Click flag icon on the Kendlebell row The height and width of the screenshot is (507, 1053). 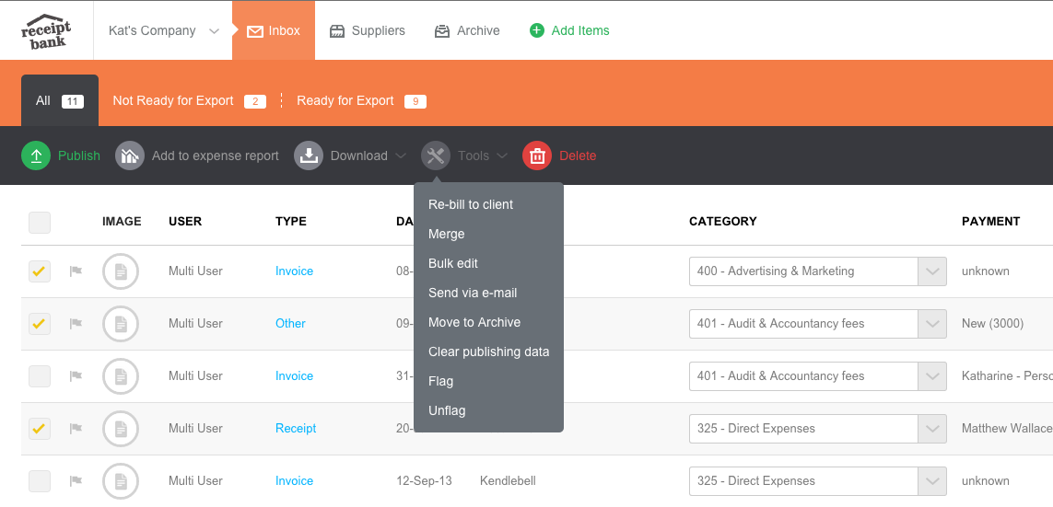pyautogui.click(x=76, y=481)
